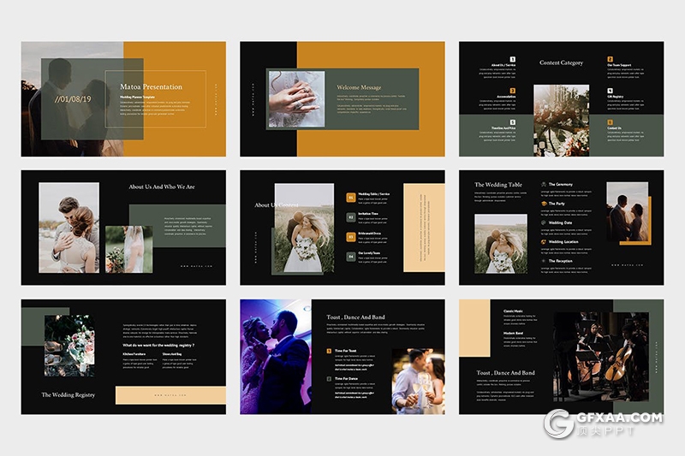The height and width of the screenshot is (456, 685).
Task: Click the icon beside Wedding Location
Action: pos(543,242)
